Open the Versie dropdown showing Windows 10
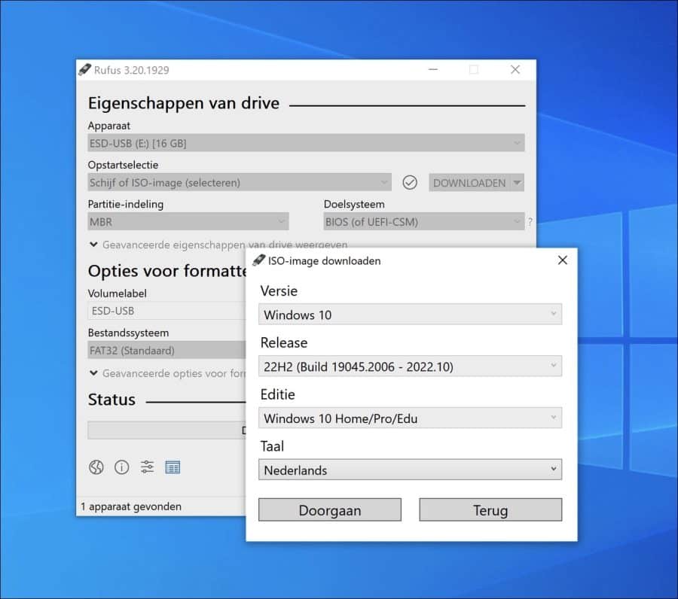Screen dimensions: 678x599 click(410, 315)
